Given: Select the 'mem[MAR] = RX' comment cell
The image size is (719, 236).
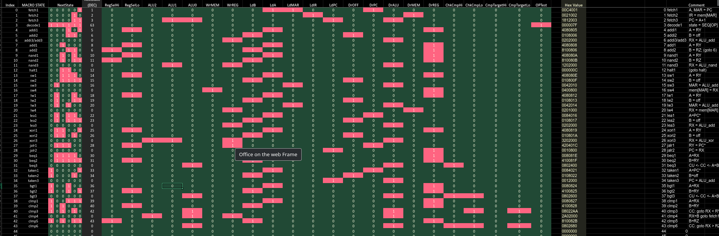Looking at the screenshot, I should pyautogui.click(x=703, y=90).
